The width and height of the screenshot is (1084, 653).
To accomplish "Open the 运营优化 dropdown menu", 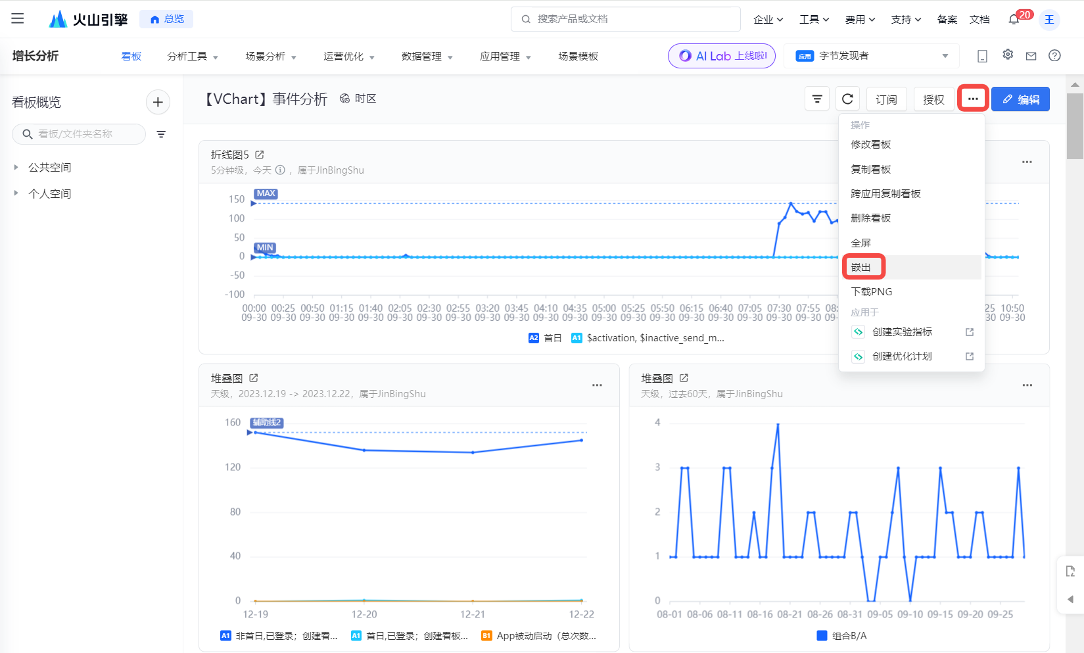I will coord(349,57).
